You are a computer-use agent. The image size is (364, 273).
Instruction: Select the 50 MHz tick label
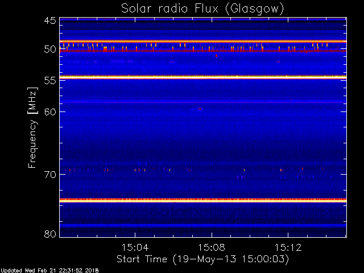[x=49, y=49]
